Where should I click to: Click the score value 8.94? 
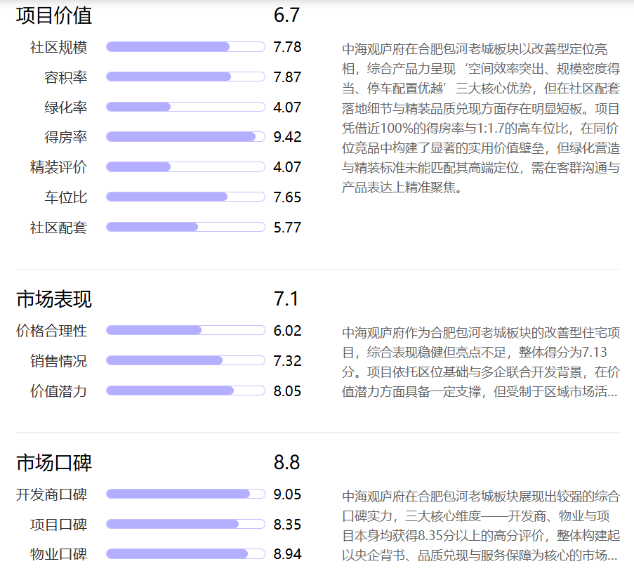(x=287, y=554)
